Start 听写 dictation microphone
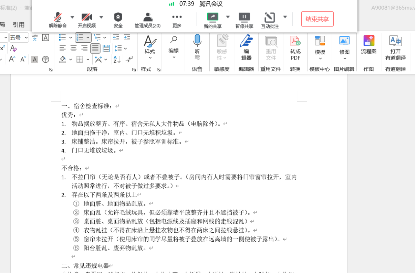The image size is (417, 273). coord(197,48)
